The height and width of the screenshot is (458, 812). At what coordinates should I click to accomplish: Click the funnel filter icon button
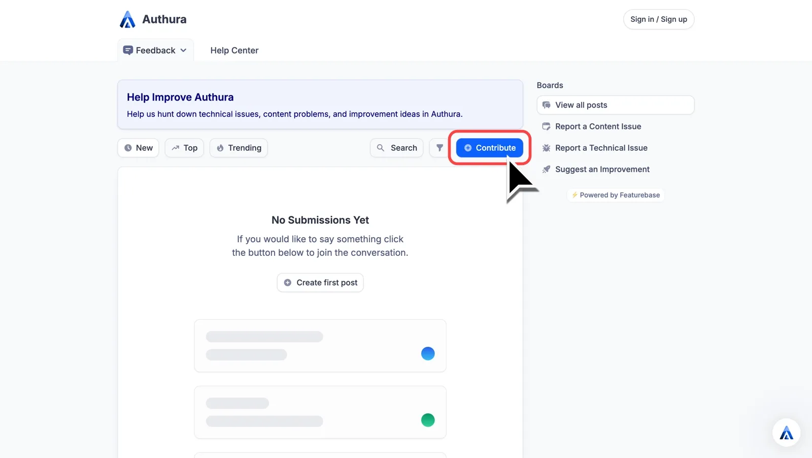coord(439,148)
